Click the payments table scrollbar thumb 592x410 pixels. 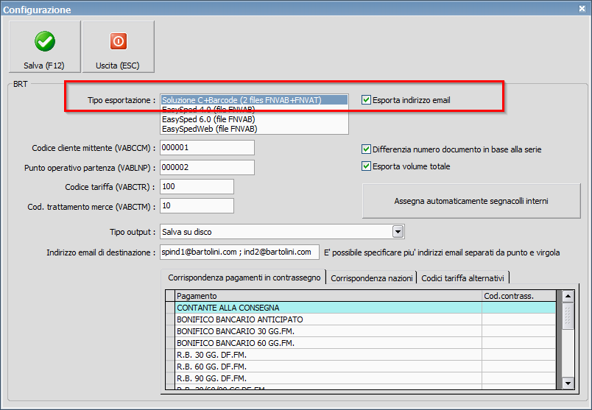point(568,316)
